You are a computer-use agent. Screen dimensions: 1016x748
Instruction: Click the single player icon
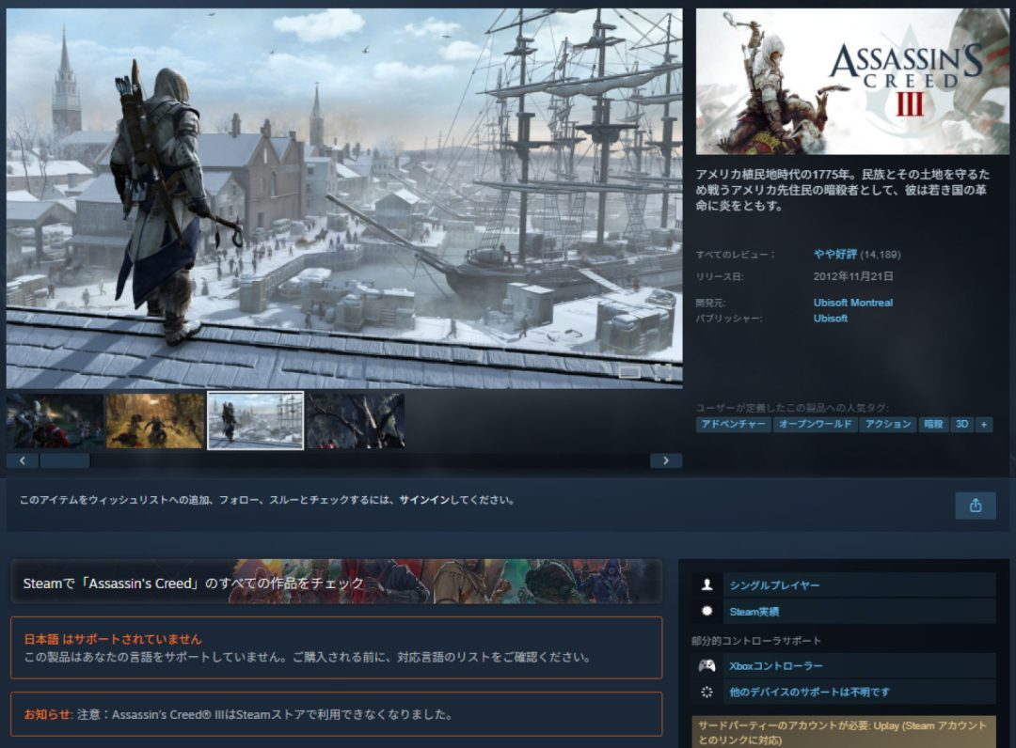706,585
